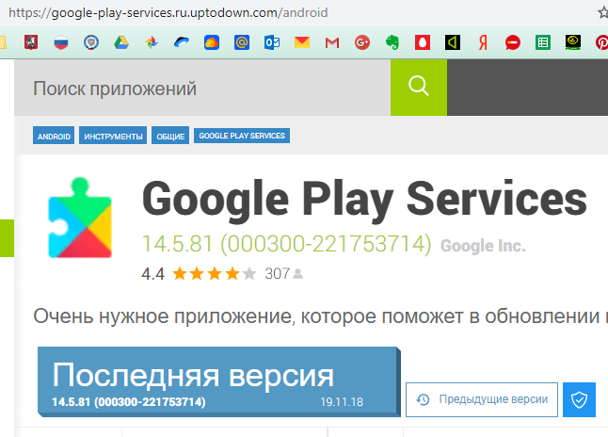Open the yellow envelope mail bookmark
Image resolution: width=608 pixels, height=437 pixels.
(302, 42)
